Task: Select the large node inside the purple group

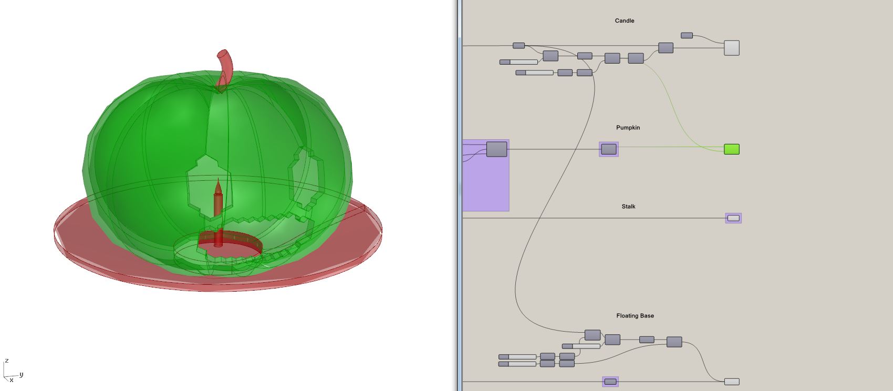Action: [496, 149]
